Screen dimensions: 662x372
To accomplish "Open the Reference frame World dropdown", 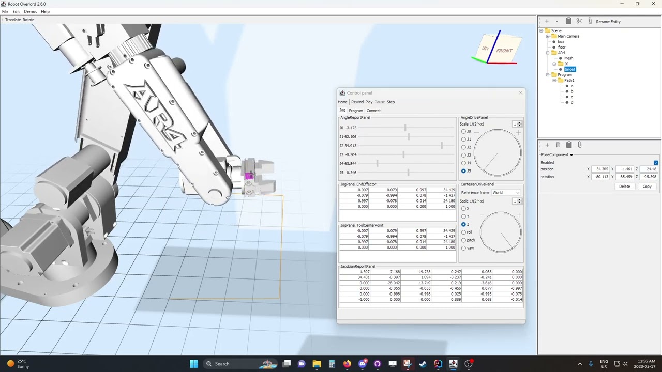I will click(506, 193).
